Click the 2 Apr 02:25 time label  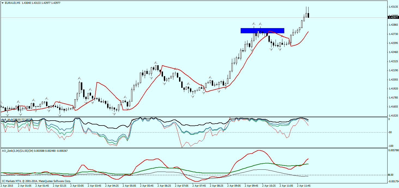(59, 186)
